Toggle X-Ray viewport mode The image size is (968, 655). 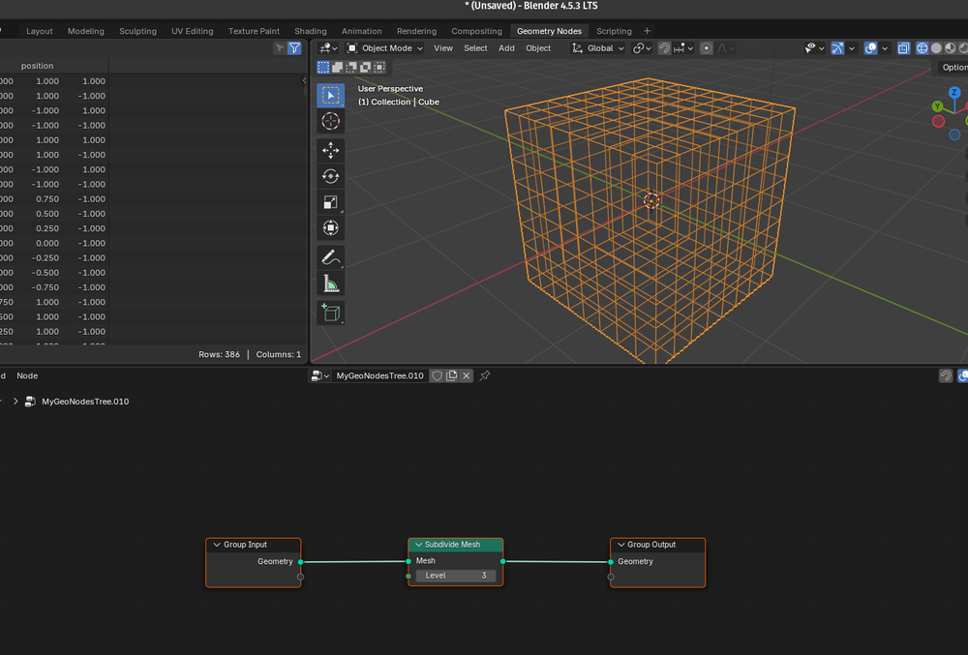[x=903, y=47]
